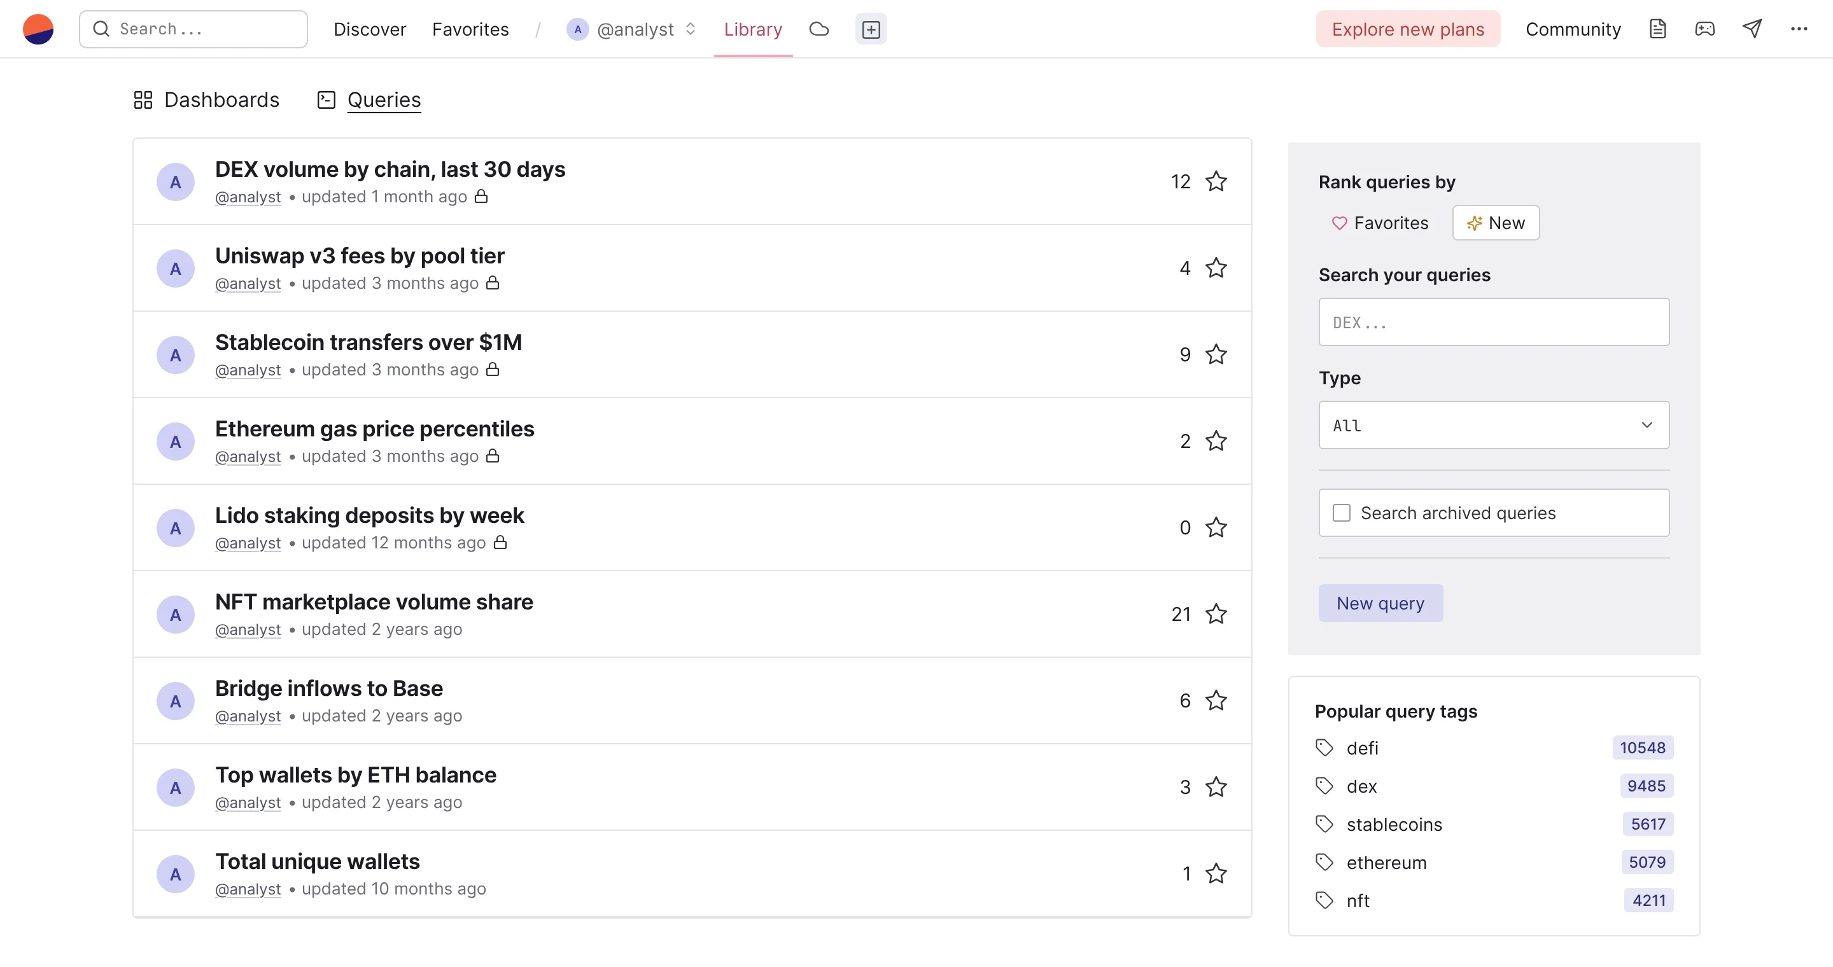Click lock icon on Lido staking query
1833x967 pixels.
pos(500,543)
